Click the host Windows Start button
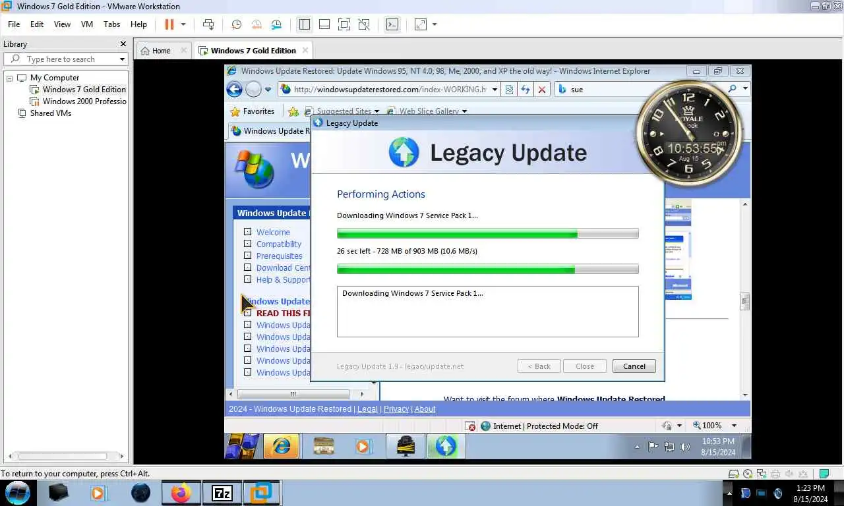 coord(18,493)
